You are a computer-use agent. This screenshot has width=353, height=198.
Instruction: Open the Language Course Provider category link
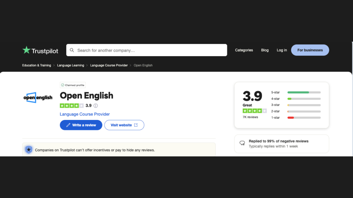coord(85,114)
